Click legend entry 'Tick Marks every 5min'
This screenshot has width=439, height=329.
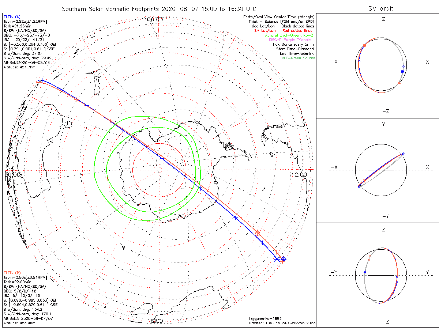click(x=293, y=44)
